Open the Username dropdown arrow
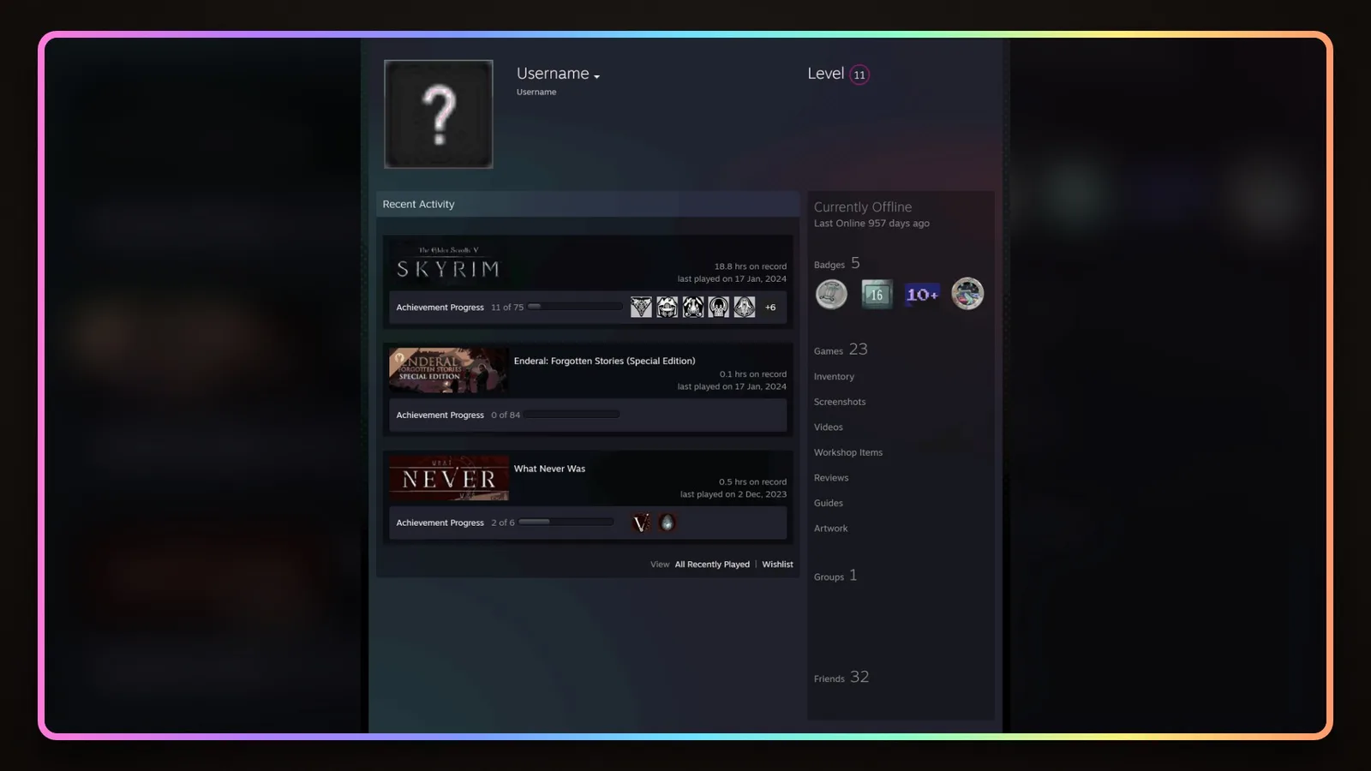Screen dimensions: 1371x771 [x=596, y=77]
